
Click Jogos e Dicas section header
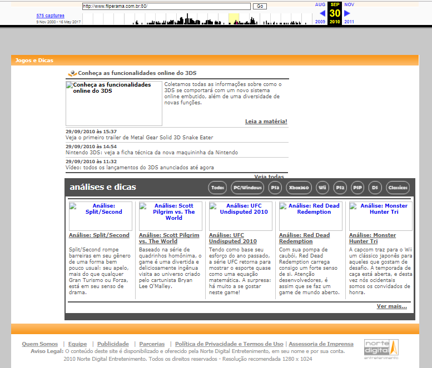[x=34, y=61]
